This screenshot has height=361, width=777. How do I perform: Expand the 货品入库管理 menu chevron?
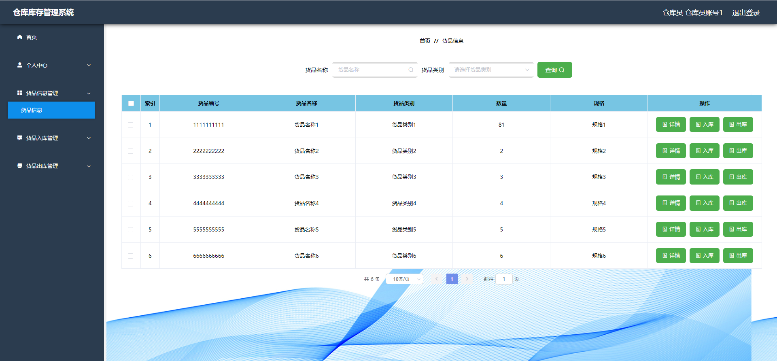pos(89,138)
